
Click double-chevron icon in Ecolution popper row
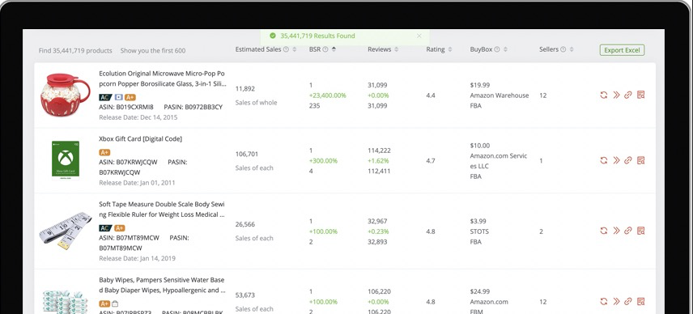pos(616,95)
